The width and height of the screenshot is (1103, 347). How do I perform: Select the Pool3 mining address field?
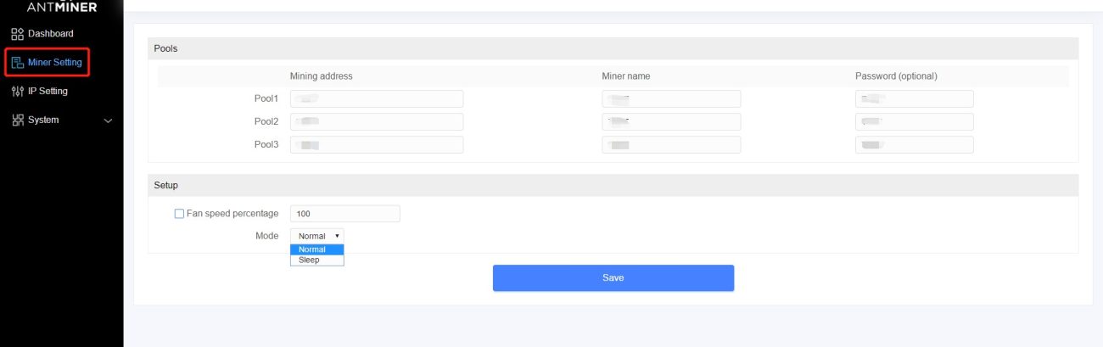tap(377, 145)
